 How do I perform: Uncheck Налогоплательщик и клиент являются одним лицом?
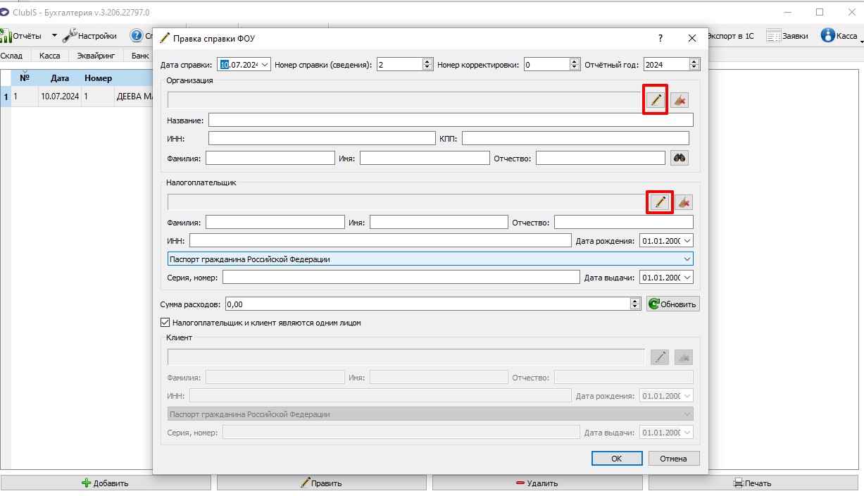tap(165, 323)
